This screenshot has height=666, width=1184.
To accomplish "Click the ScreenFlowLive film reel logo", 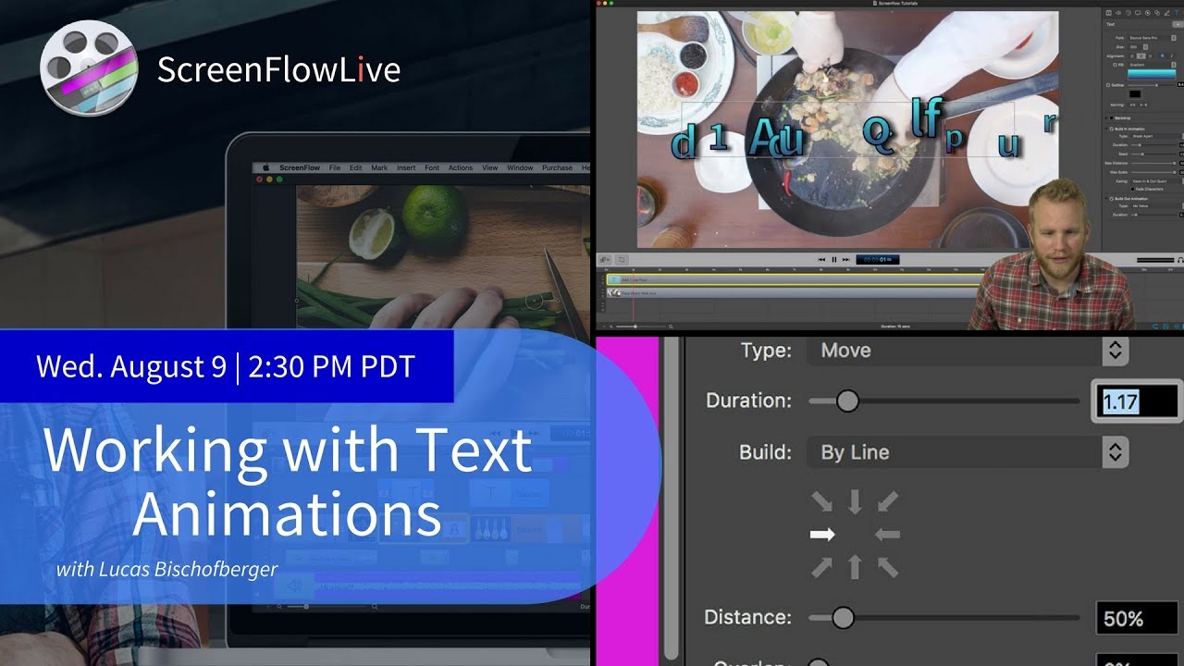I will [x=89, y=68].
